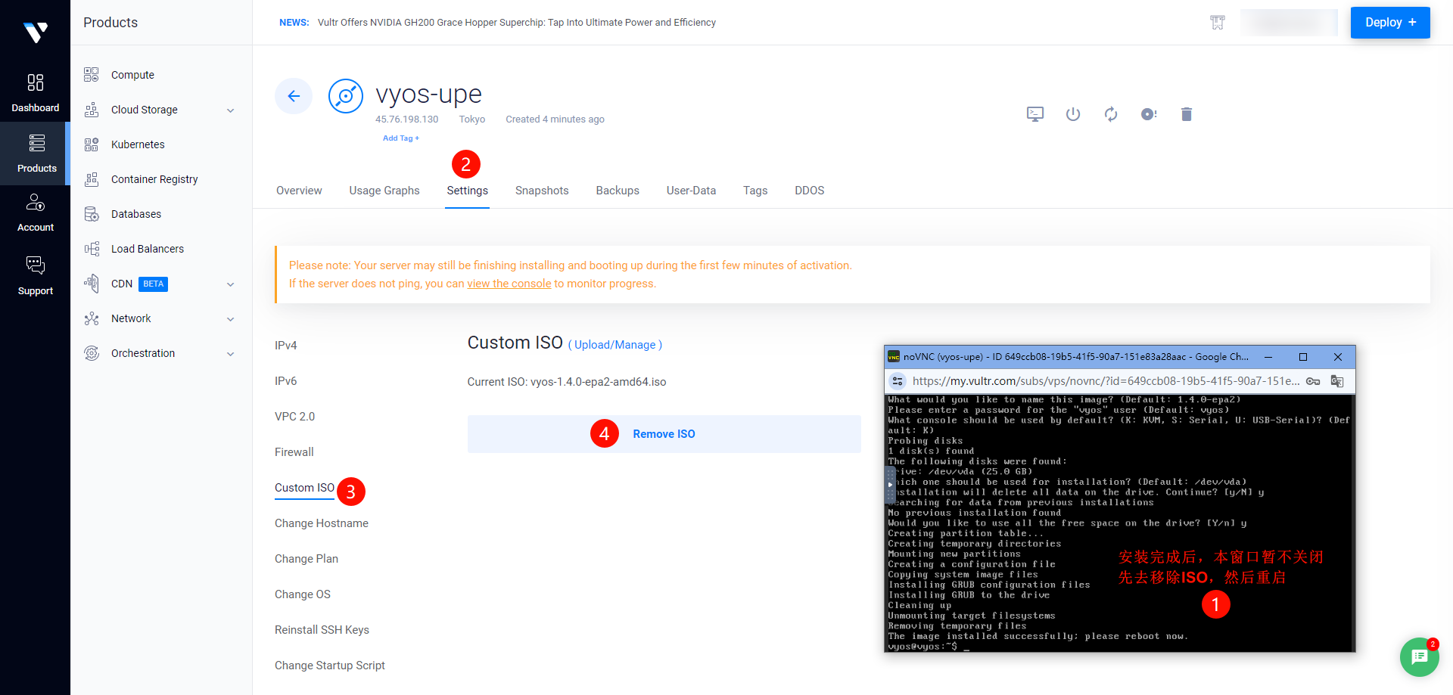The image size is (1453, 695).
Task: Click the site info icon in noVNC address bar
Action: (x=898, y=381)
